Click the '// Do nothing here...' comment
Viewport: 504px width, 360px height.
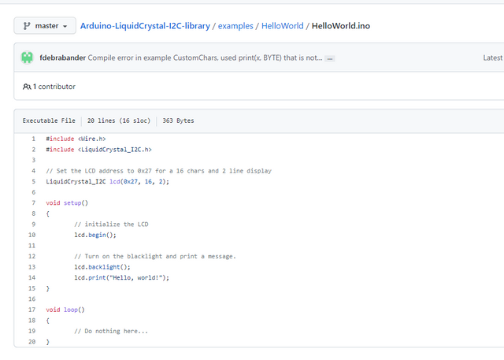pyautogui.click(x=111, y=332)
